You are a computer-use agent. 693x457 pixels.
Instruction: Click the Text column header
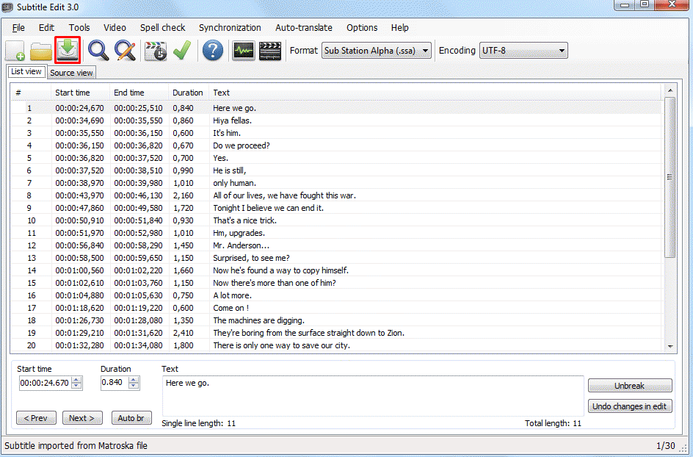(435, 93)
